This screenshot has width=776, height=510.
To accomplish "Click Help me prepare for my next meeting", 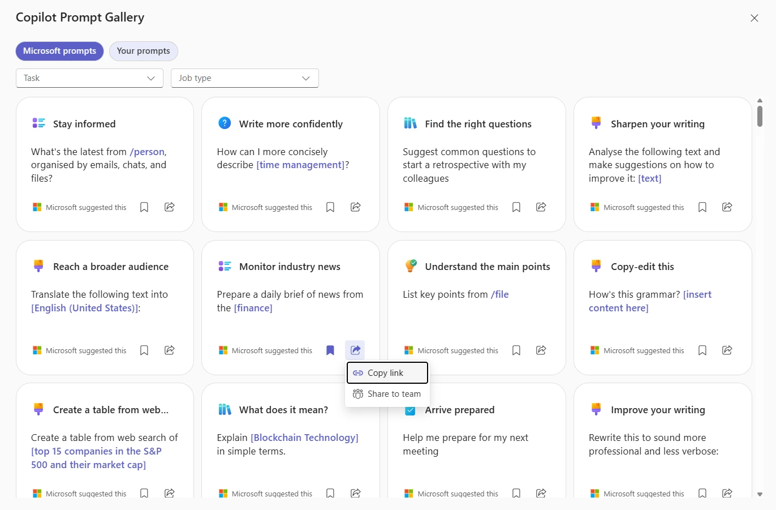I will pos(465,444).
